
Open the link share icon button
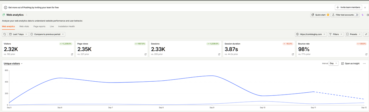(366, 34)
